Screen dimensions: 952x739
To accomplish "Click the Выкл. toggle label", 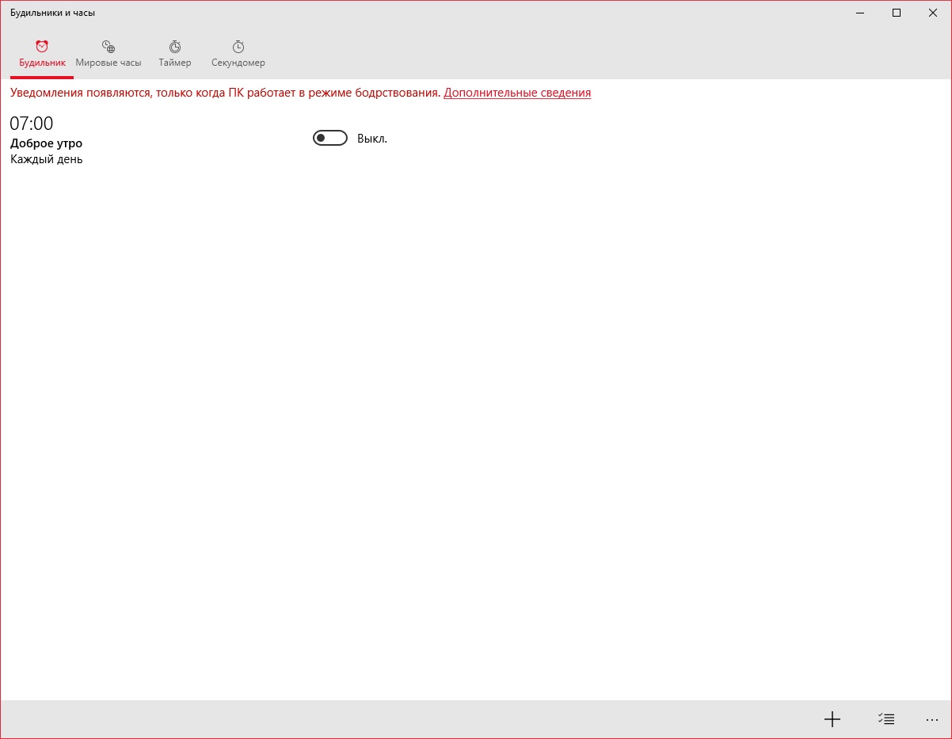I will 372,139.
